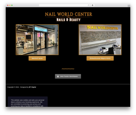
Task: Click the Jetzt Termin Vereinbaren button
Action: 68,76
